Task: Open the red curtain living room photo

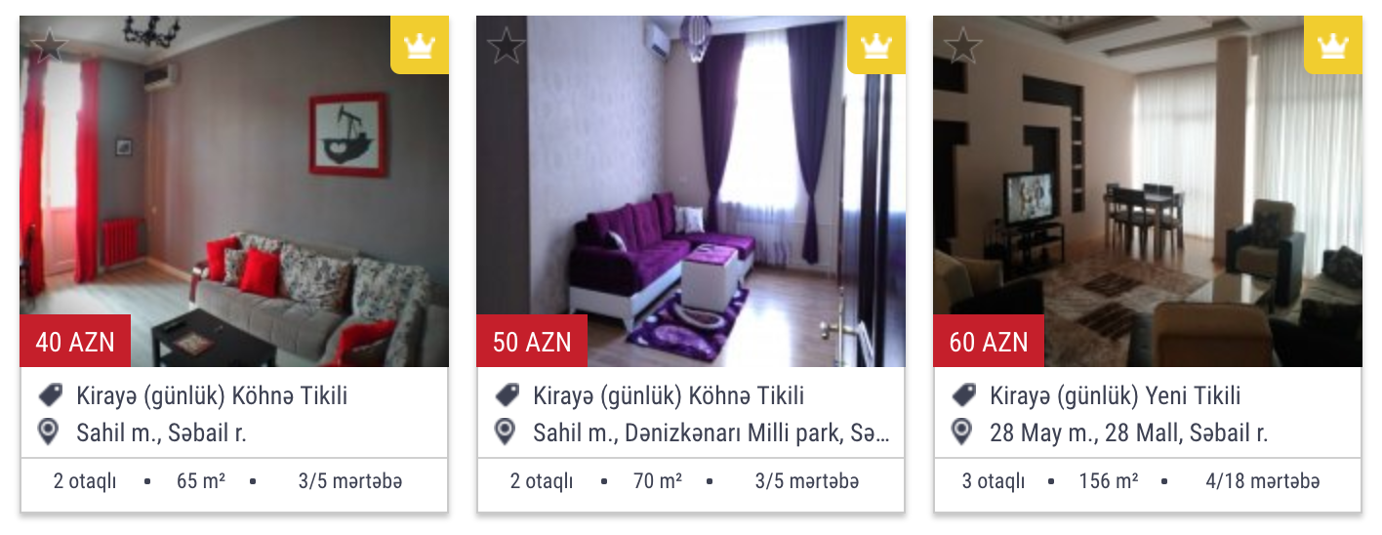Action: [234, 191]
